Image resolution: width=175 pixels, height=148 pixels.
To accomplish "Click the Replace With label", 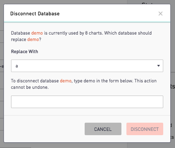I will coord(25,52).
